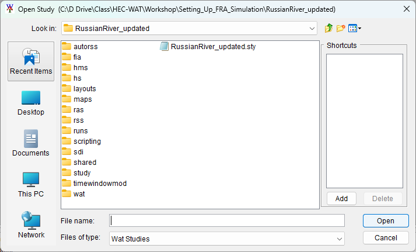Go to the Desktop location
The height and width of the screenshot is (252, 416).
tap(31, 102)
